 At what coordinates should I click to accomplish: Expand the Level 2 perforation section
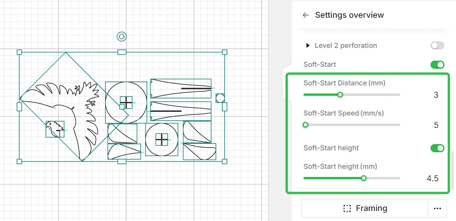coord(308,46)
